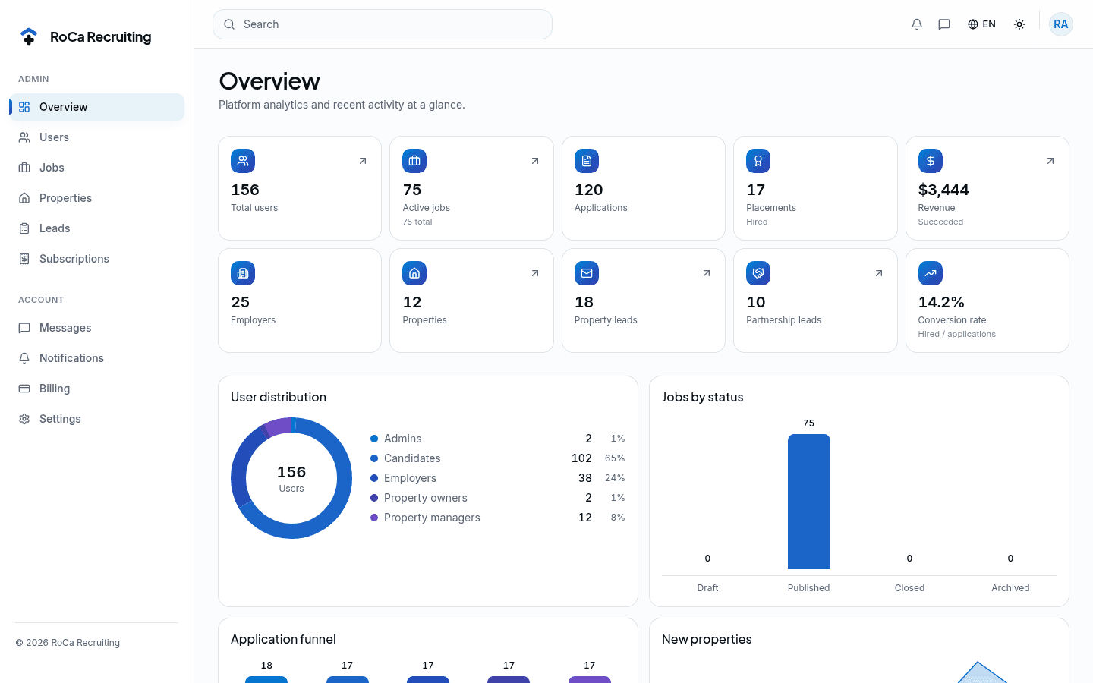Image resolution: width=1093 pixels, height=683 pixels.
Task: Click into the Search field
Action: tap(383, 24)
